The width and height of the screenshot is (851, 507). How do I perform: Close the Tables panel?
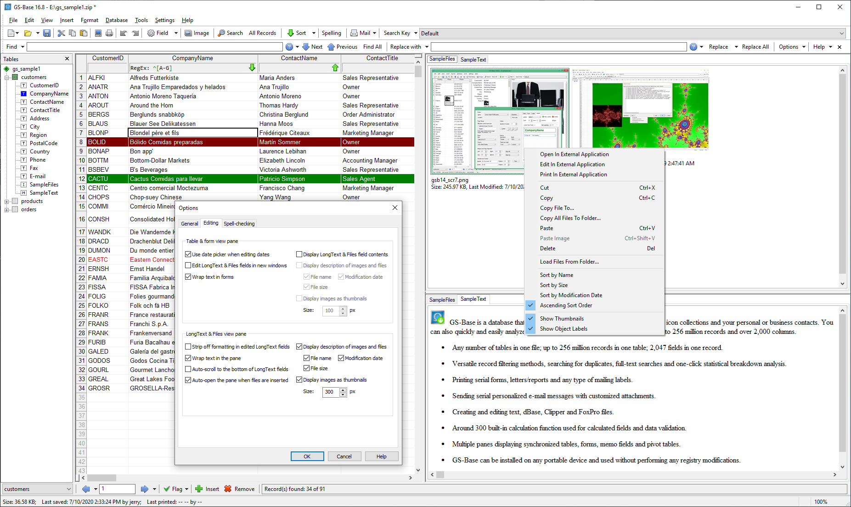pos(67,59)
